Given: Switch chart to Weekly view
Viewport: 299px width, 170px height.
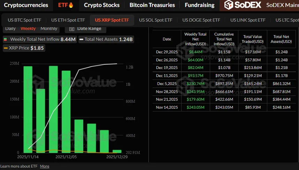Looking at the screenshot, I should coord(28,29).
